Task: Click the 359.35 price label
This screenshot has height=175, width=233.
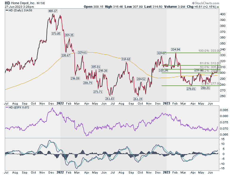Action: pyautogui.click(x=69, y=35)
